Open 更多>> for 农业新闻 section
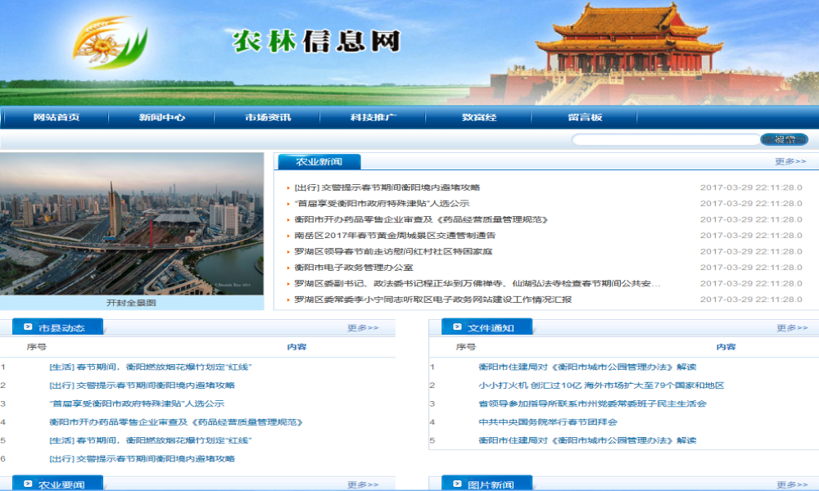The height and width of the screenshot is (491, 819). pyautogui.click(x=790, y=162)
